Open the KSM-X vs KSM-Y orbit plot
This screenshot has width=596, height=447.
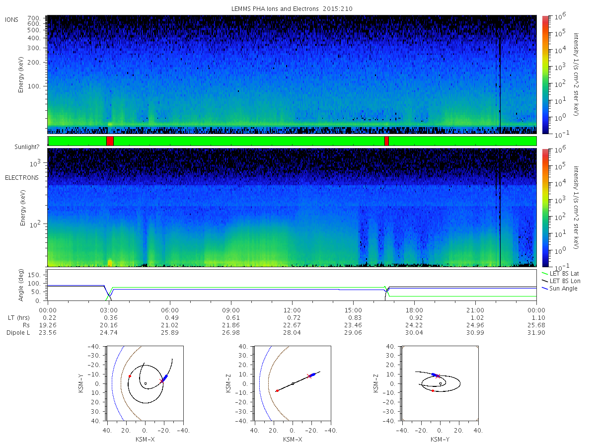tap(145, 383)
